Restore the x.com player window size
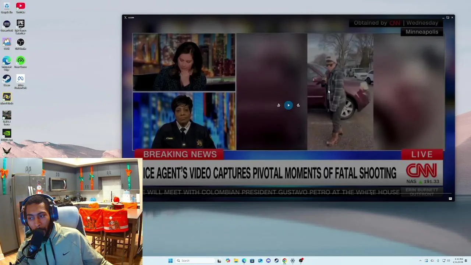This screenshot has height=265, width=471. click(x=447, y=17)
